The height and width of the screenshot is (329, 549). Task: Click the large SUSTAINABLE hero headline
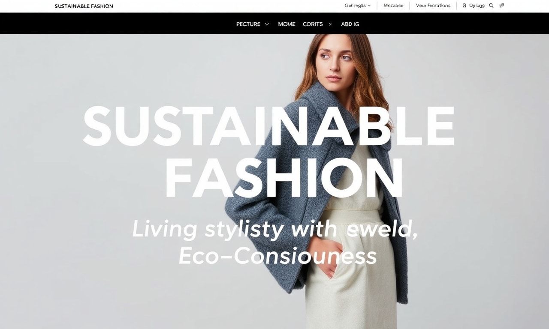point(268,127)
